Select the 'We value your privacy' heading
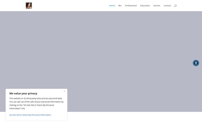The height and width of the screenshot is (126, 202). click(x=23, y=94)
